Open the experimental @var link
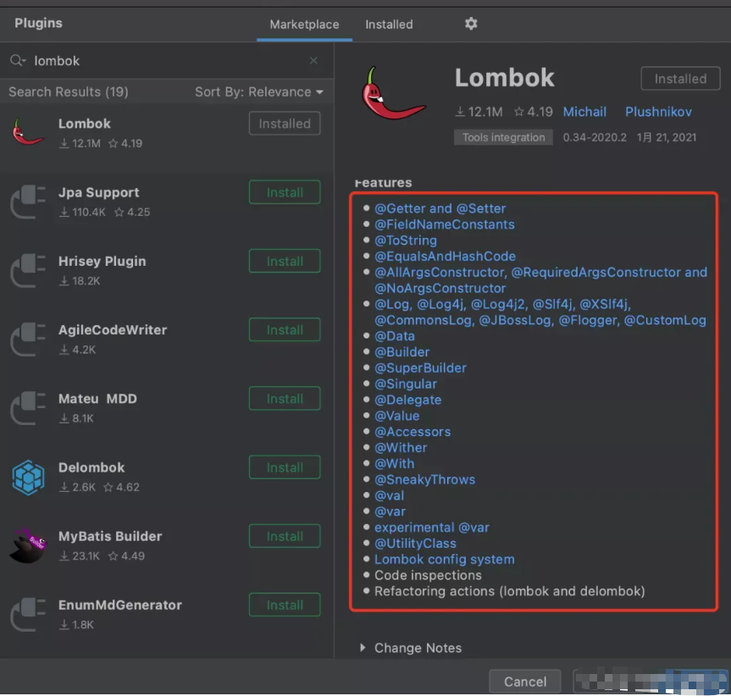Screen dimensions: 731x696 point(432,528)
